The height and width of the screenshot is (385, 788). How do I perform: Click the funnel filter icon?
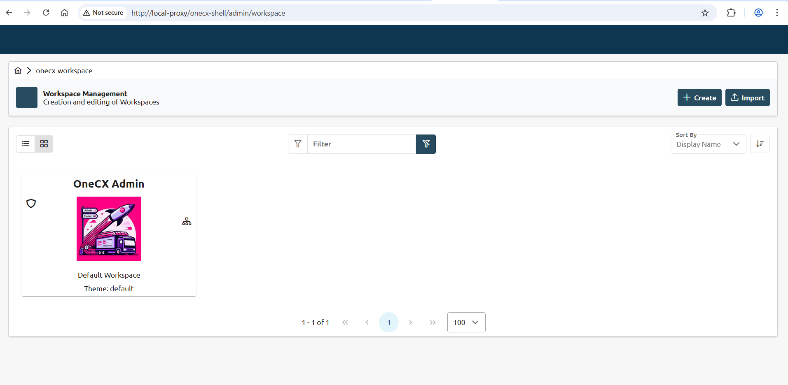point(297,144)
